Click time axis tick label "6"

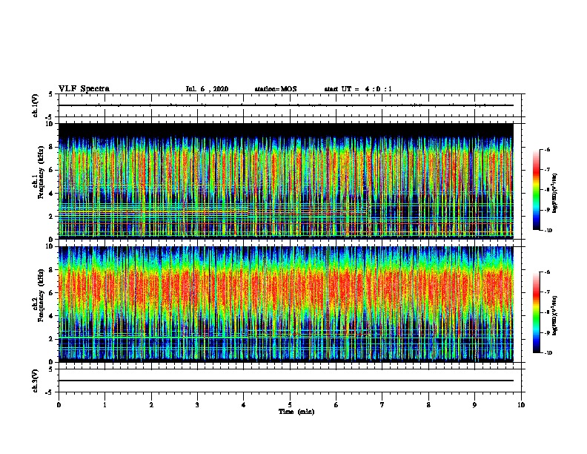[x=336, y=404]
